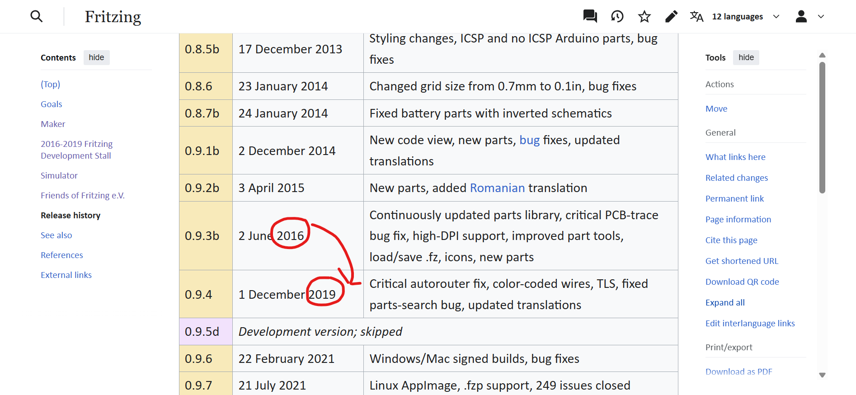
Task: Select Cite this page tool
Action: point(731,240)
